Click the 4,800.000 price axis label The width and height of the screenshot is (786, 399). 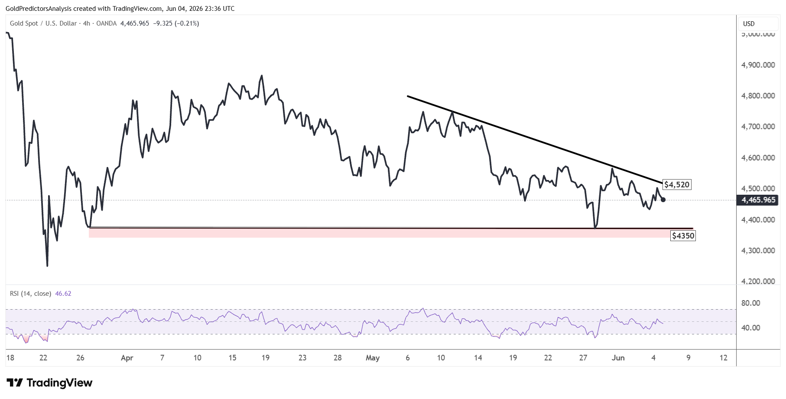coord(758,96)
